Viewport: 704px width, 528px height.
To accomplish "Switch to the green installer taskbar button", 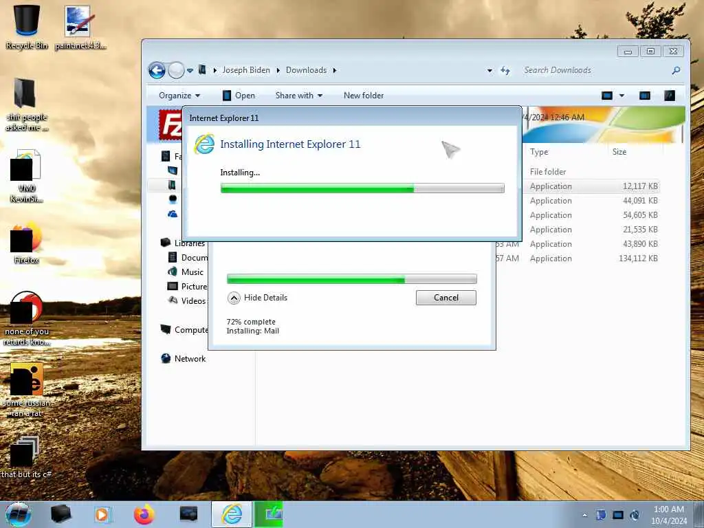I will click(x=269, y=514).
